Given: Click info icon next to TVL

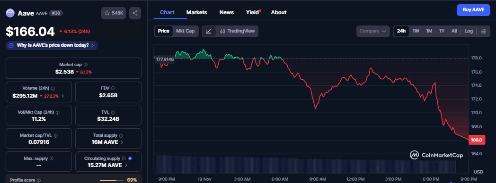Looking at the screenshot, I should [x=113, y=112].
